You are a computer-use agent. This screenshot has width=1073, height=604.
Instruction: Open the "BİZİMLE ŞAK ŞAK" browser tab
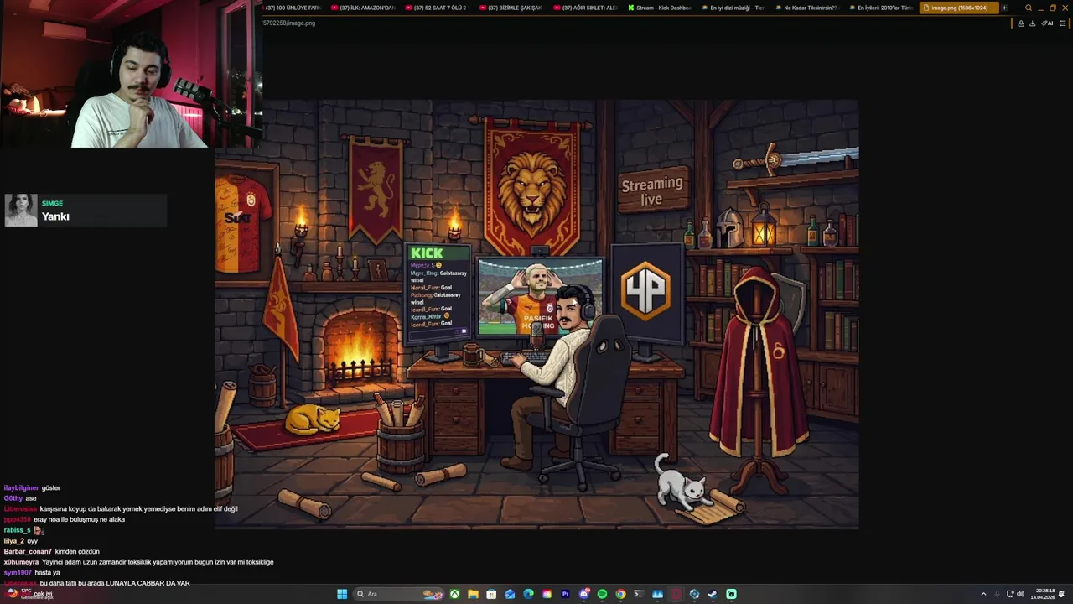[x=511, y=8]
